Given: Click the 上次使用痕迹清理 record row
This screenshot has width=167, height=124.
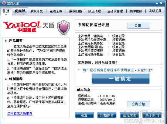Looking at the screenshot, I should coord(101,51).
